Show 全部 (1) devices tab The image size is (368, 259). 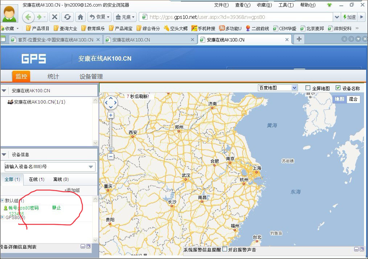click(x=12, y=179)
